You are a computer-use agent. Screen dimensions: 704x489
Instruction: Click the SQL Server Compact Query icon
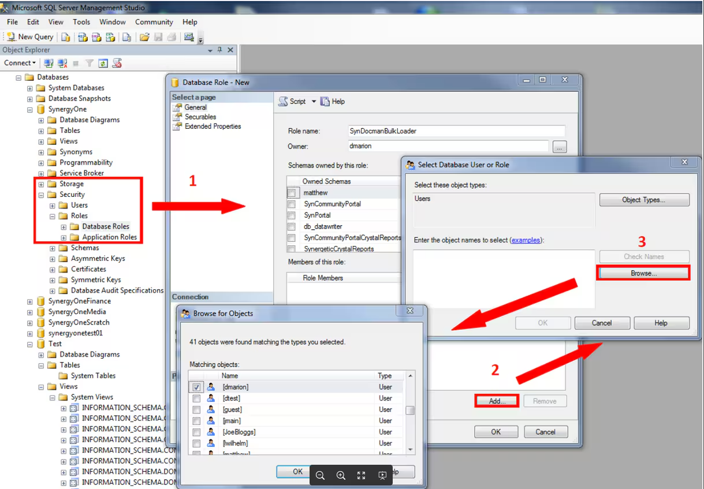[126, 37]
